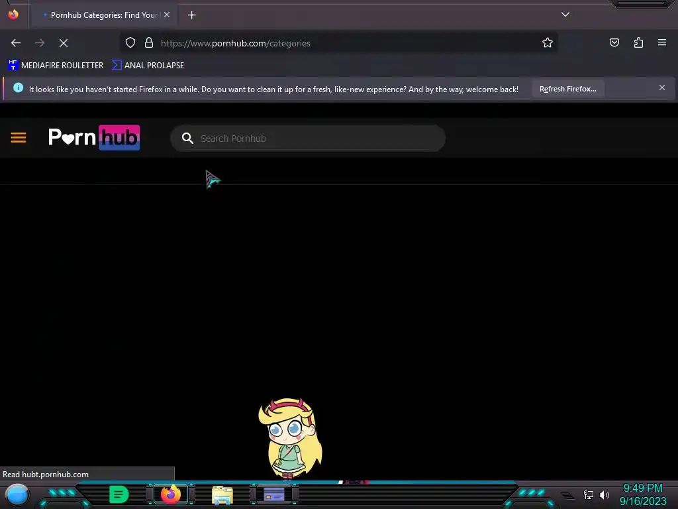
Task: Open the Start orb on the taskbar
Action: point(17,494)
